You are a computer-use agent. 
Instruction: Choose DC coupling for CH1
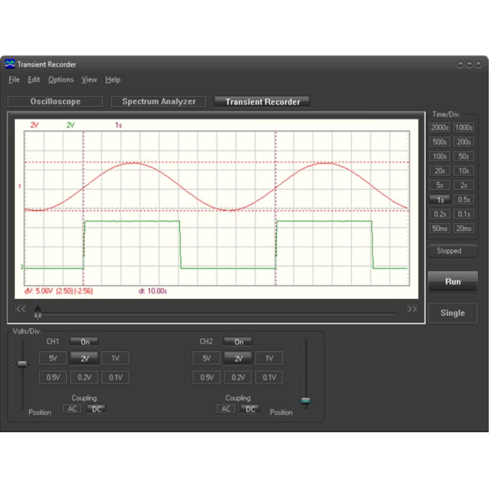click(96, 409)
